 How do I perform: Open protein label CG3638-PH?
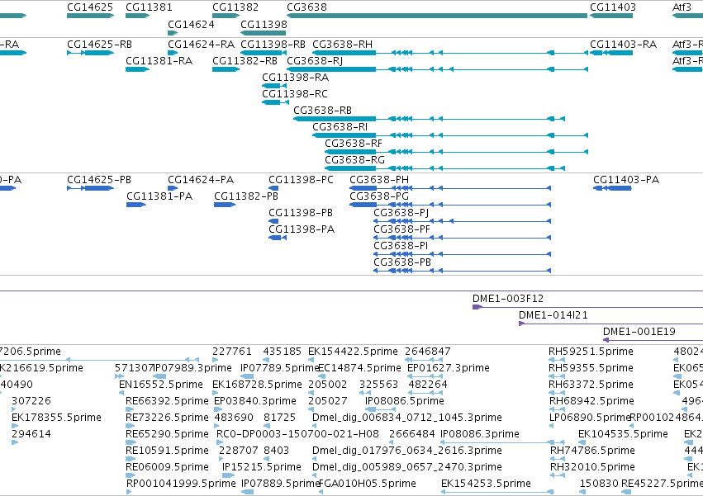(379, 180)
